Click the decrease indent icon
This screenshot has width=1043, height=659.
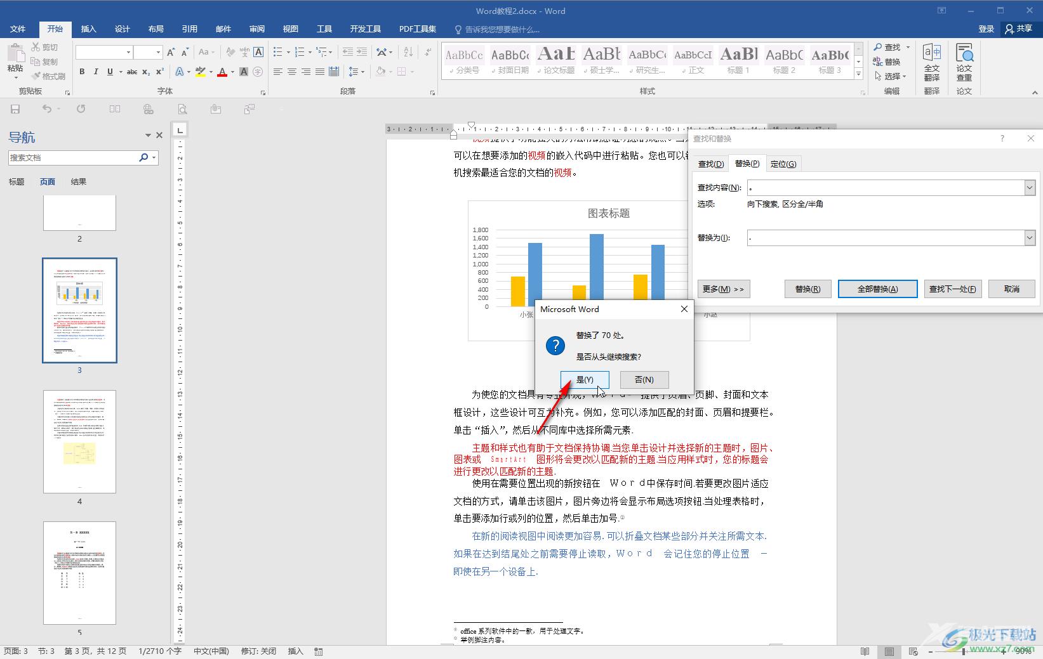[x=347, y=52]
